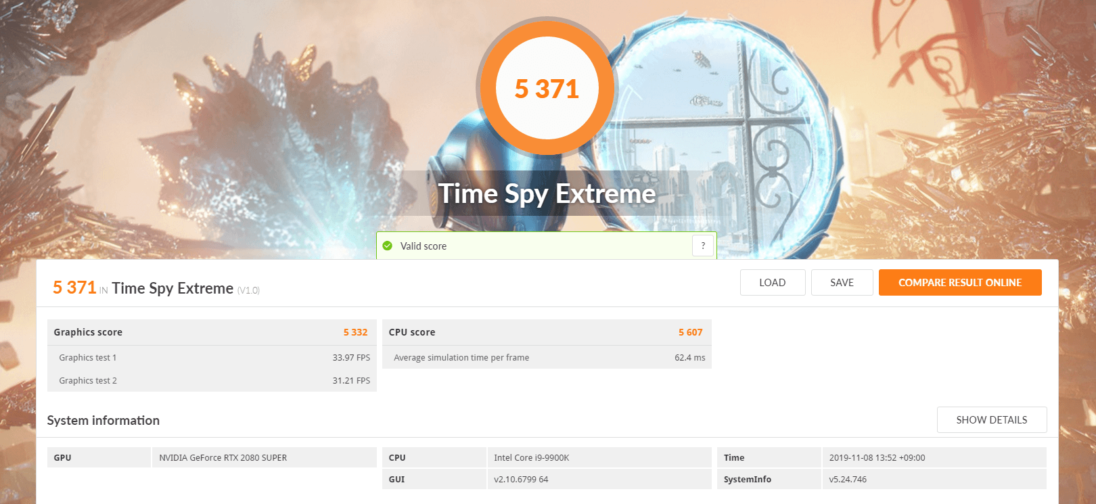1096x504 pixels.
Task: Open COMPARE RESULT ONLINE
Action: point(960,283)
